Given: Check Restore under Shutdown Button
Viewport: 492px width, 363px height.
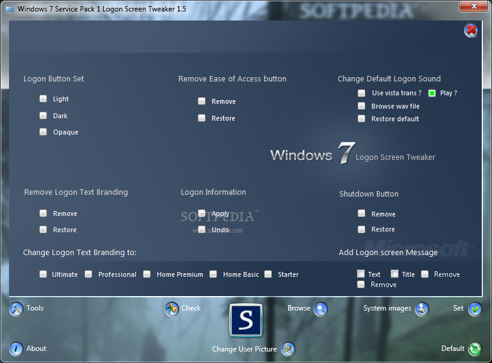Looking at the screenshot, I should coord(362,229).
